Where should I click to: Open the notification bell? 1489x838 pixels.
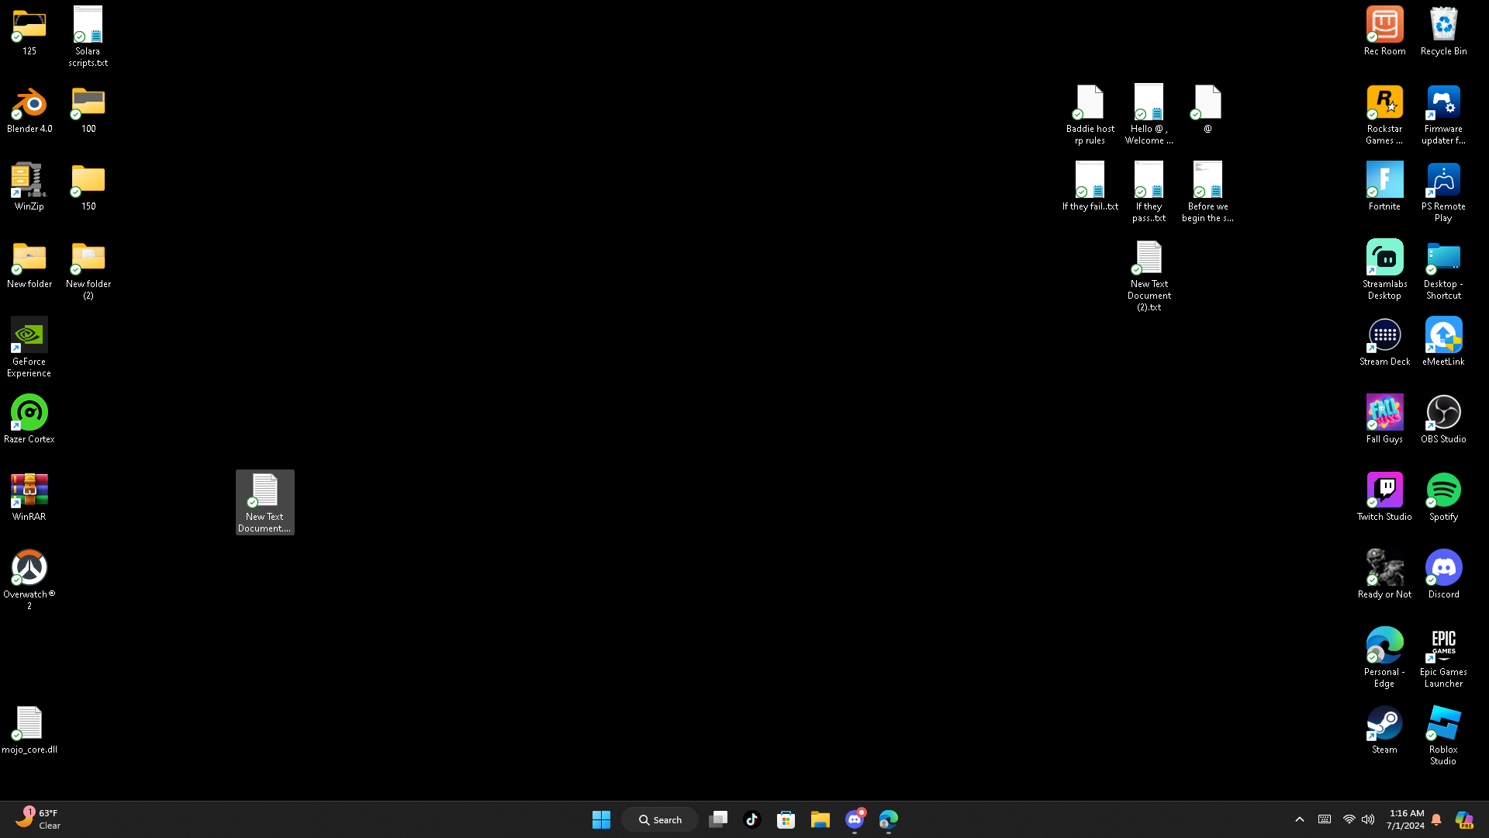tap(1436, 819)
